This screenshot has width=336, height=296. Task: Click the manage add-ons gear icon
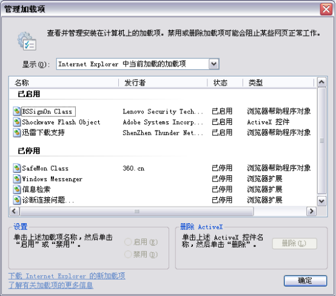[27, 41]
